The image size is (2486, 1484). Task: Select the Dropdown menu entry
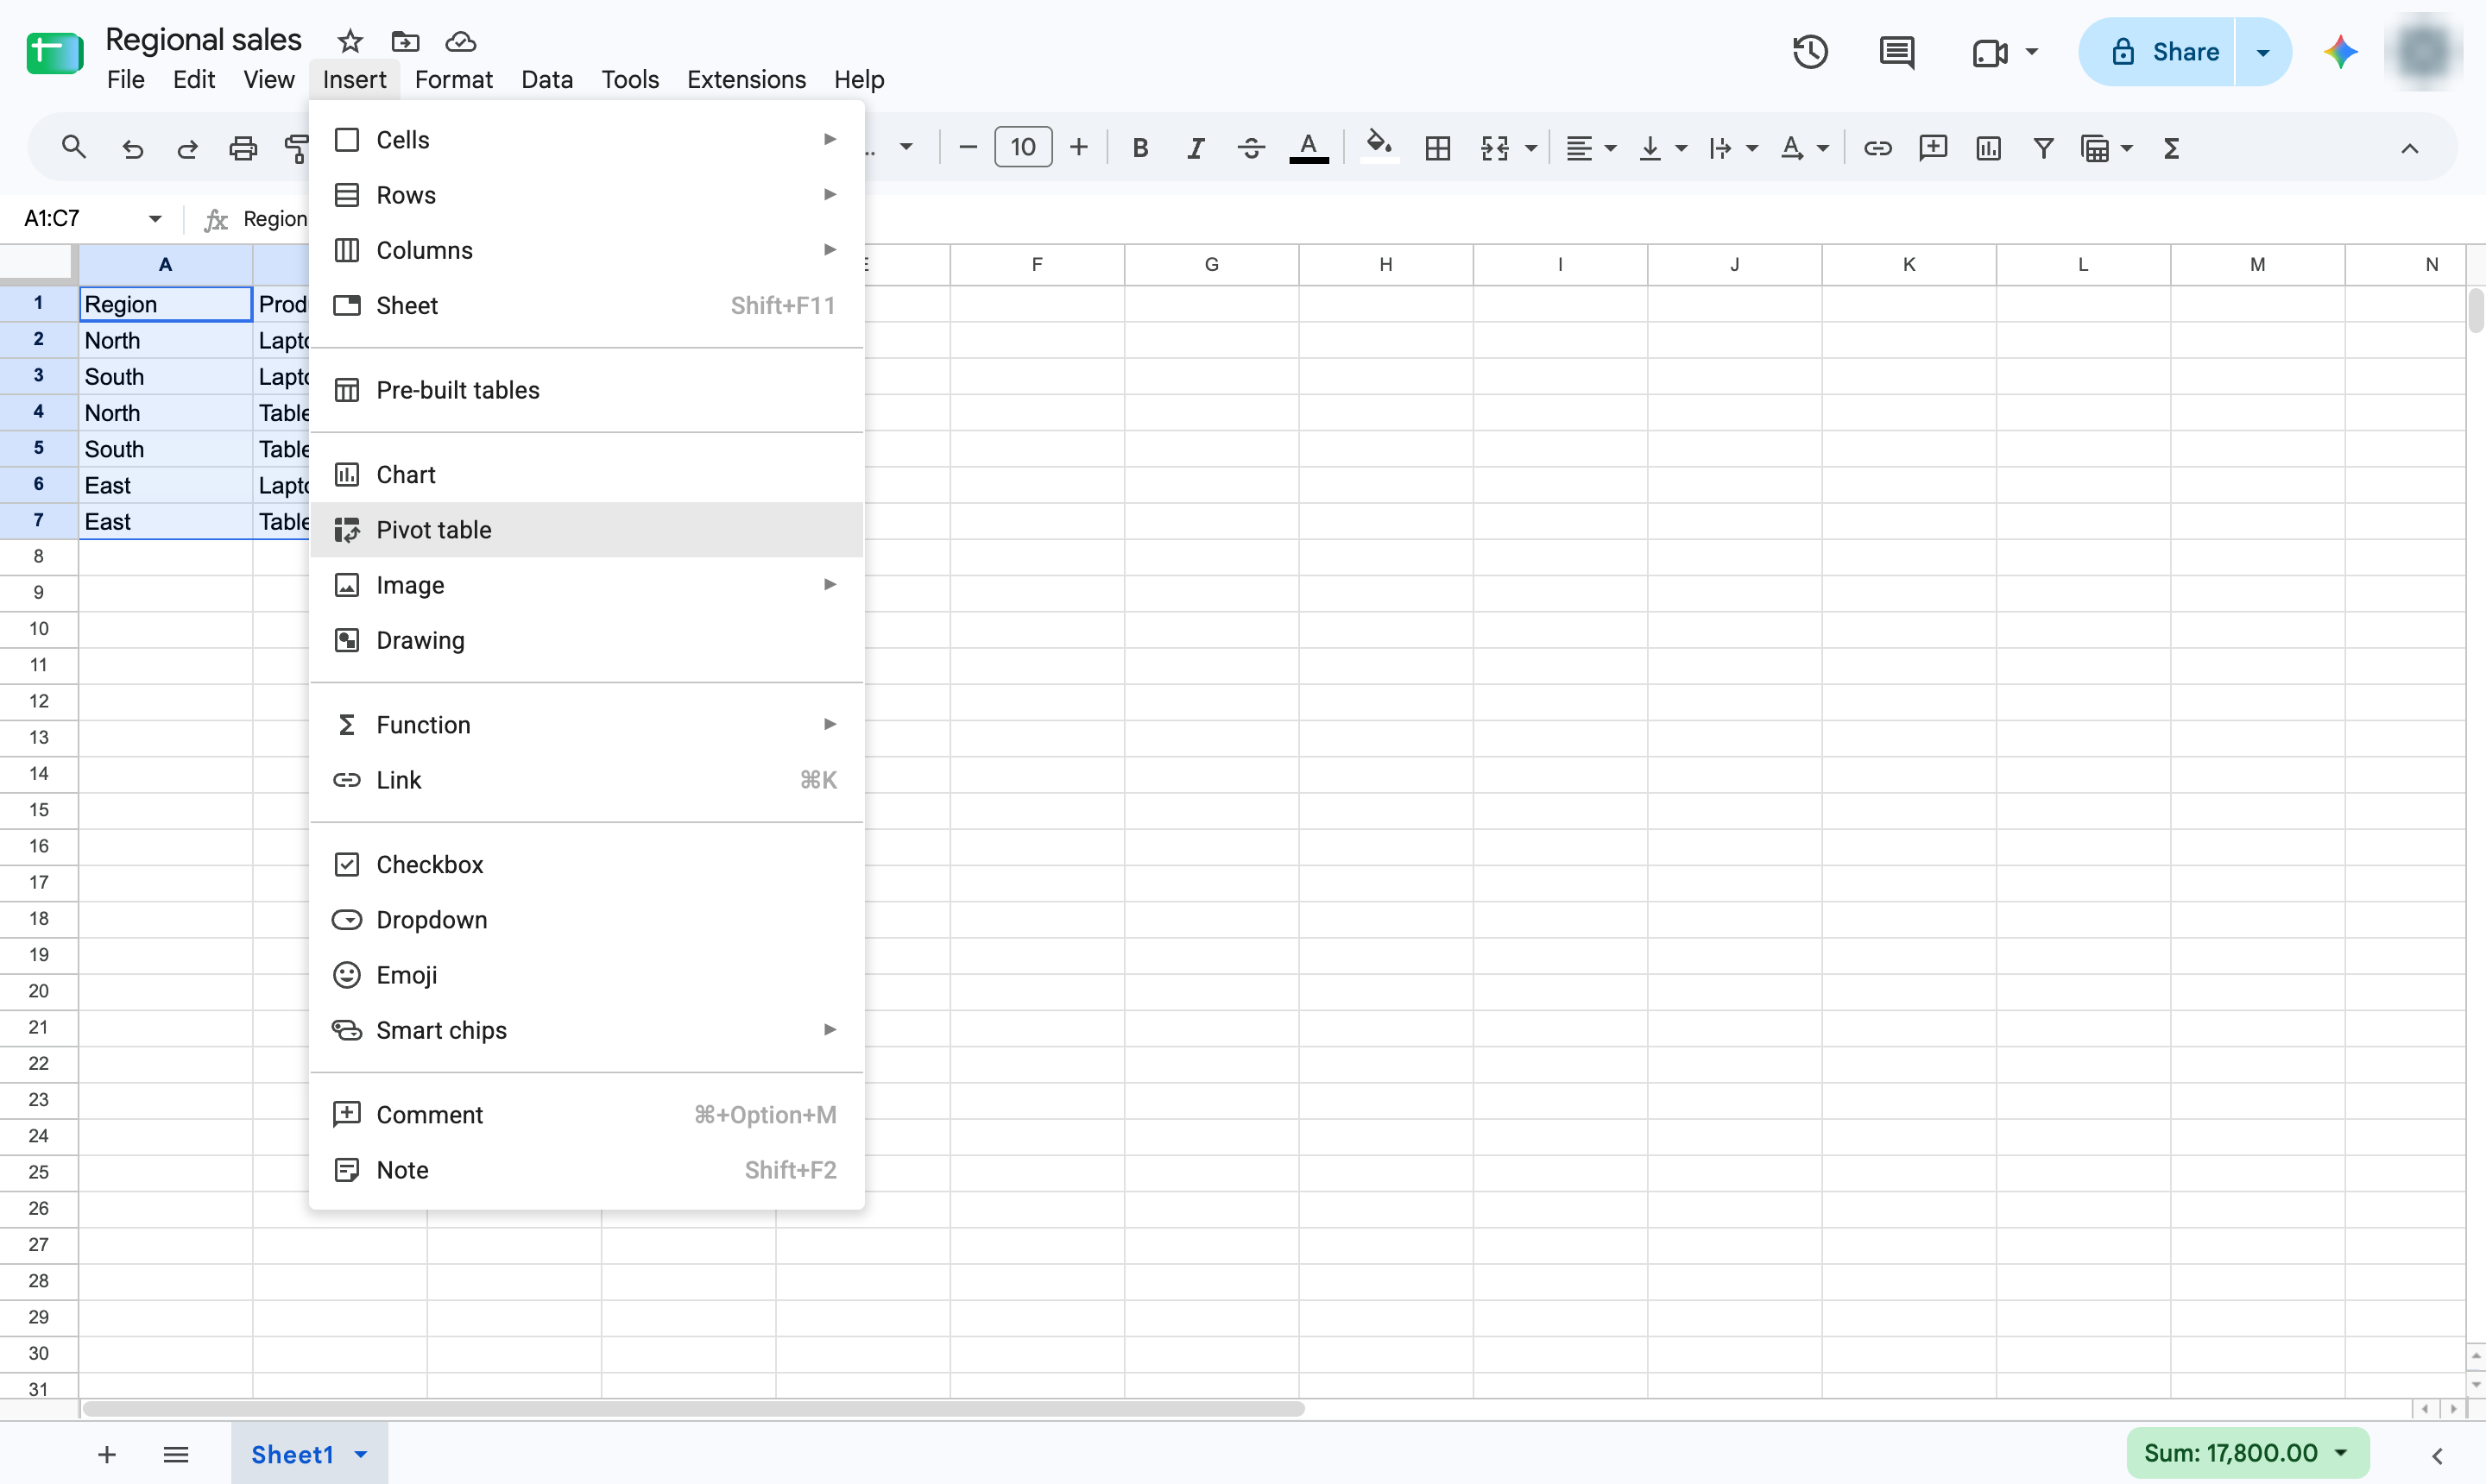tap(586, 919)
